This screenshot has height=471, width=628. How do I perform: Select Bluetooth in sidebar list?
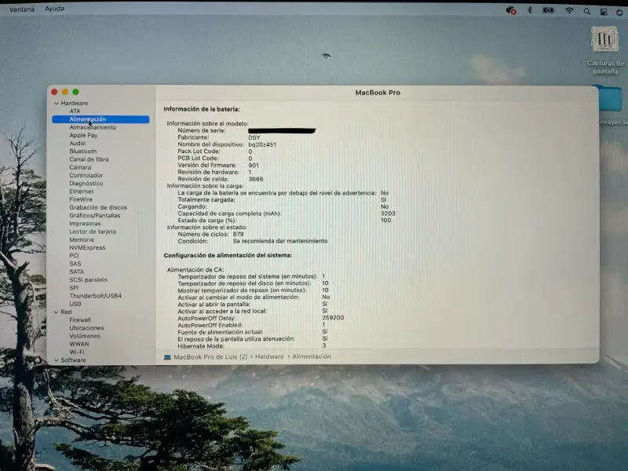click(x=83, y=152)
